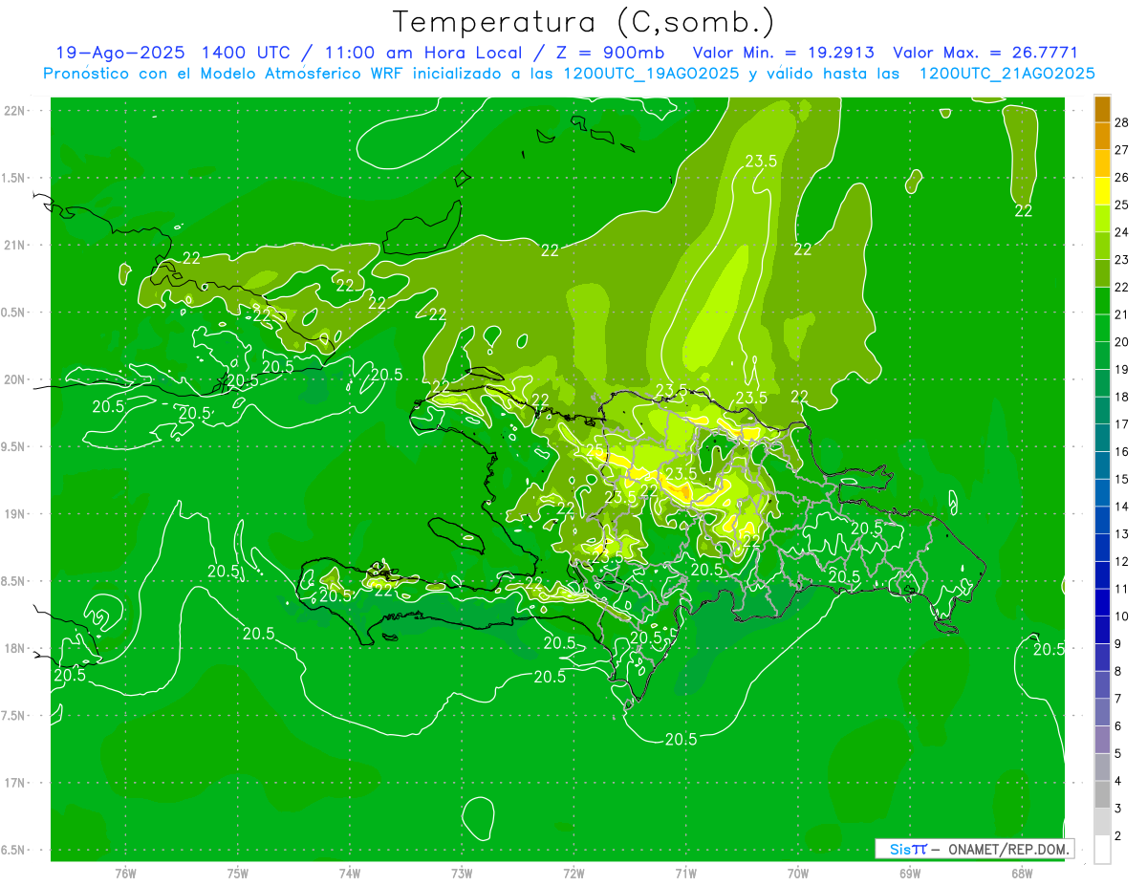Click the purple colorbar swatch between 6 and 7
Viewport: 1147px width, 886px height.
point(1102,712)
